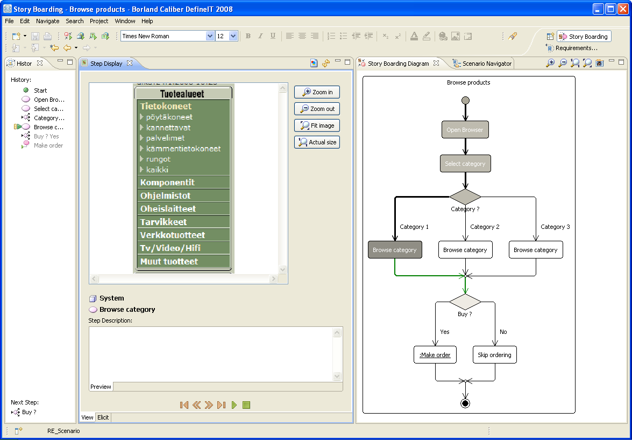Open the New item dropdown arrow

25,36
